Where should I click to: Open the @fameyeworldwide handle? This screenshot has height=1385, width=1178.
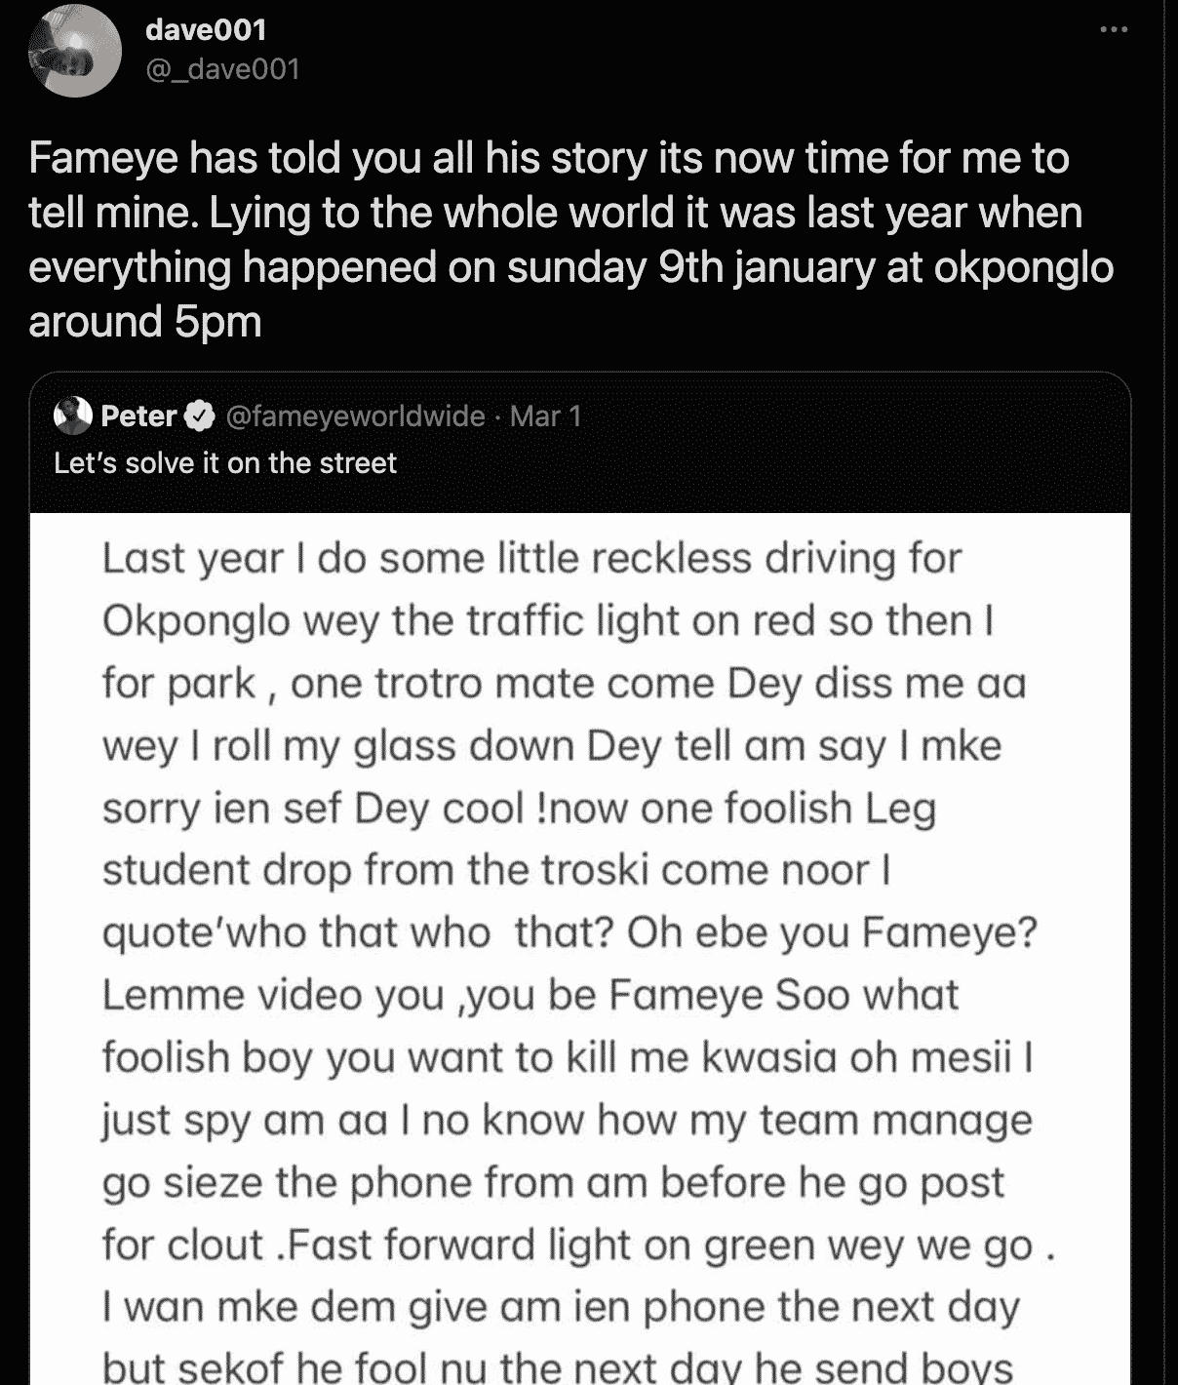pos(356,416)
